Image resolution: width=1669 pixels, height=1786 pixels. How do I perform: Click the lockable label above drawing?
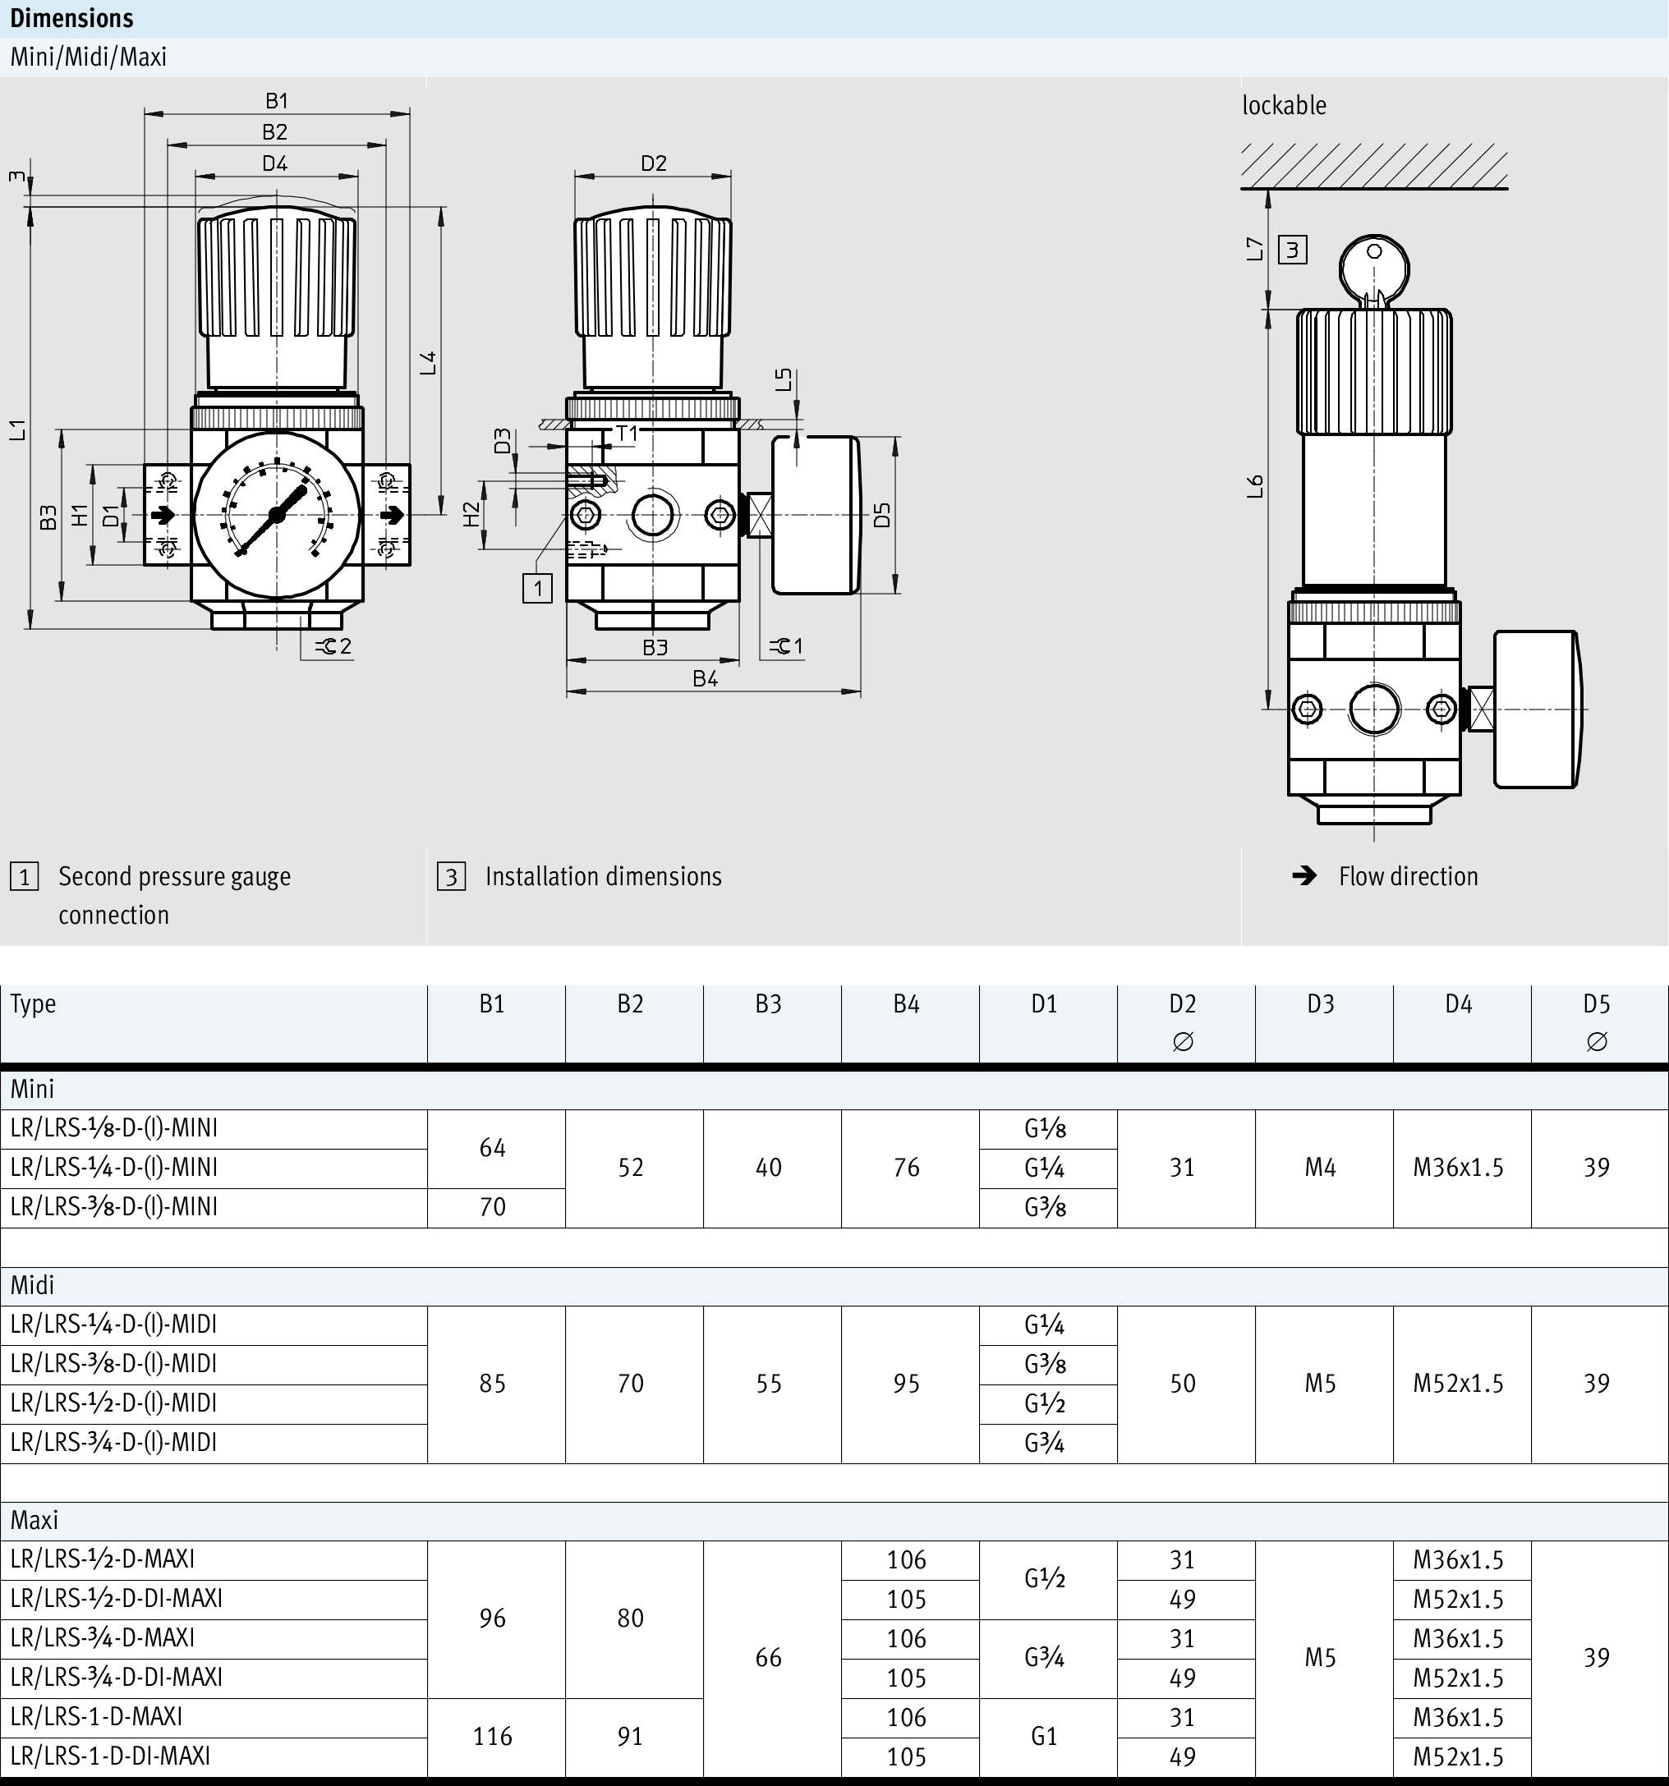point(1284,106)
